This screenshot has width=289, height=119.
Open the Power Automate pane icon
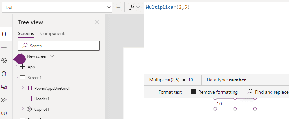4,100
